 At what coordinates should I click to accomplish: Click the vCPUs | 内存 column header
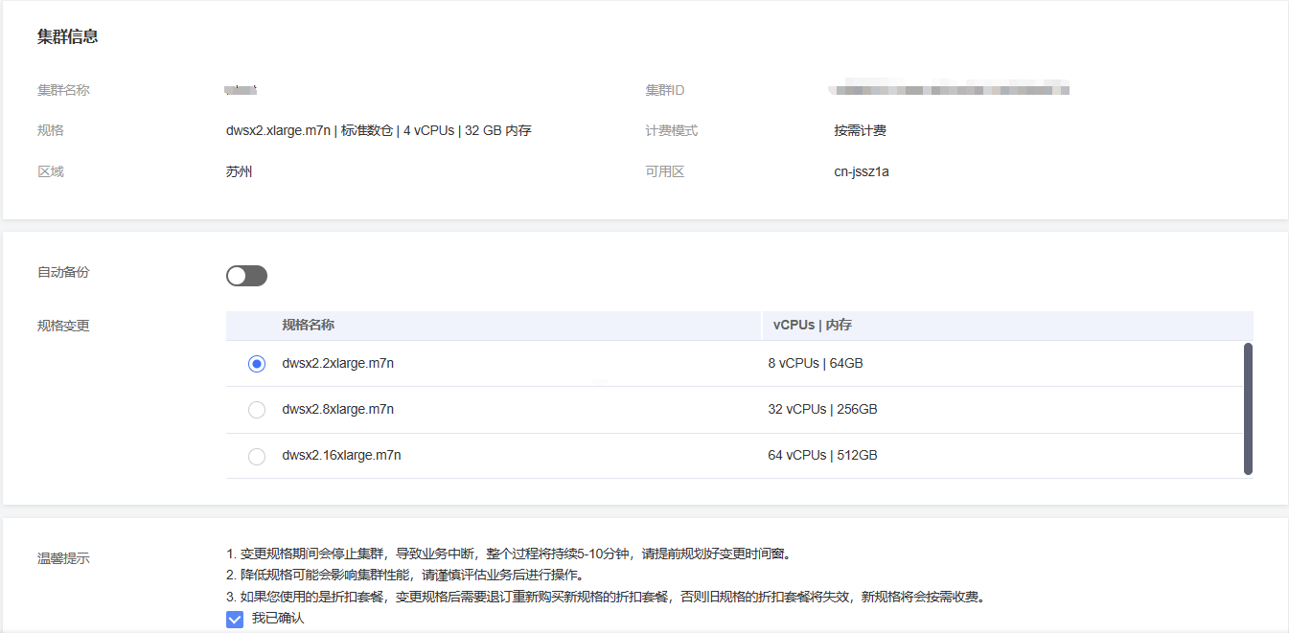tap(812, 326)
